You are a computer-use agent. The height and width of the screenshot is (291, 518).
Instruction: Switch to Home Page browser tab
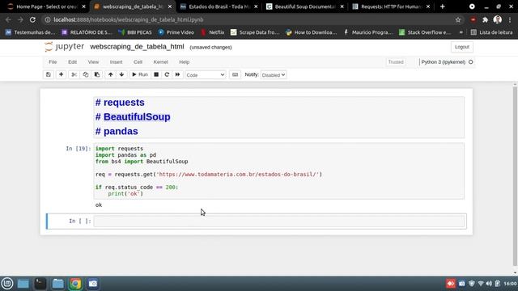click(46, 6)
